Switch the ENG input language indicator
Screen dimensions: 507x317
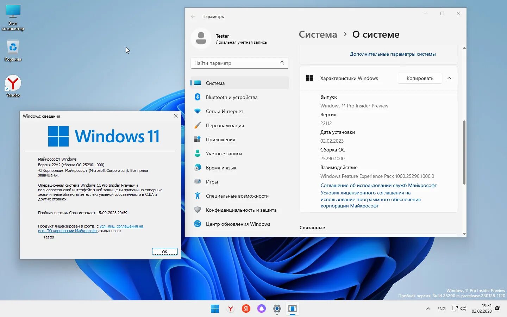[x=442, y=309]
